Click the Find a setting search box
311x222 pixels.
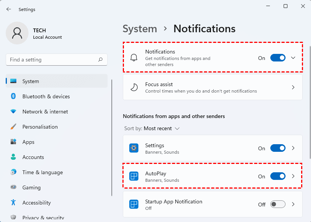coord(51,60)
